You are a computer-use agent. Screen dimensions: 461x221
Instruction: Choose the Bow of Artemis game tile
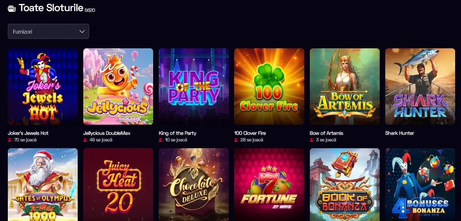point(345,87)
